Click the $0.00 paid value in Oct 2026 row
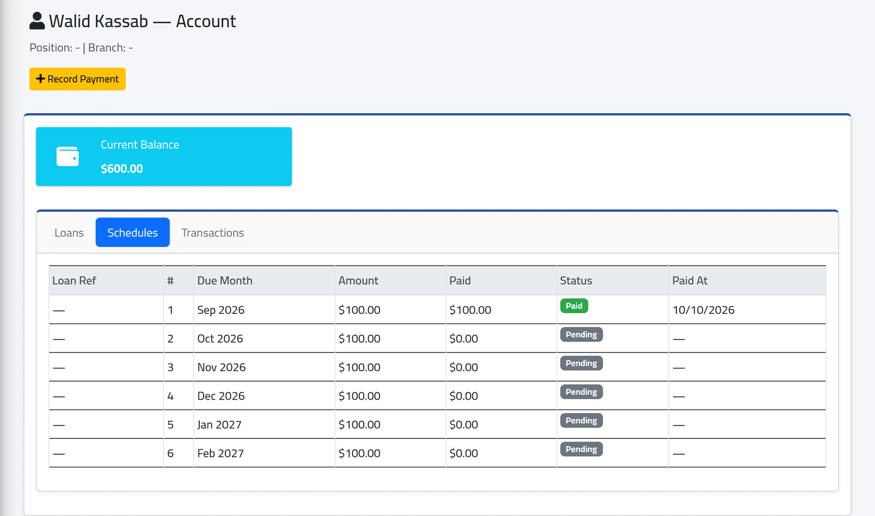 [464, 339]
